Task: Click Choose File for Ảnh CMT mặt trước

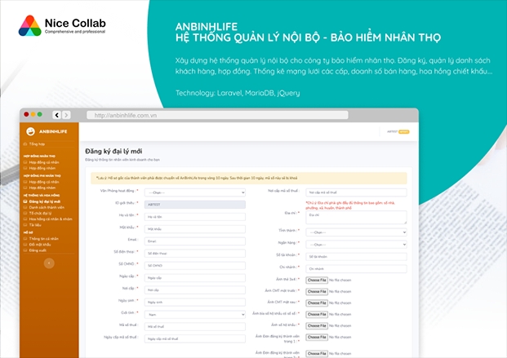Action: 317,291
